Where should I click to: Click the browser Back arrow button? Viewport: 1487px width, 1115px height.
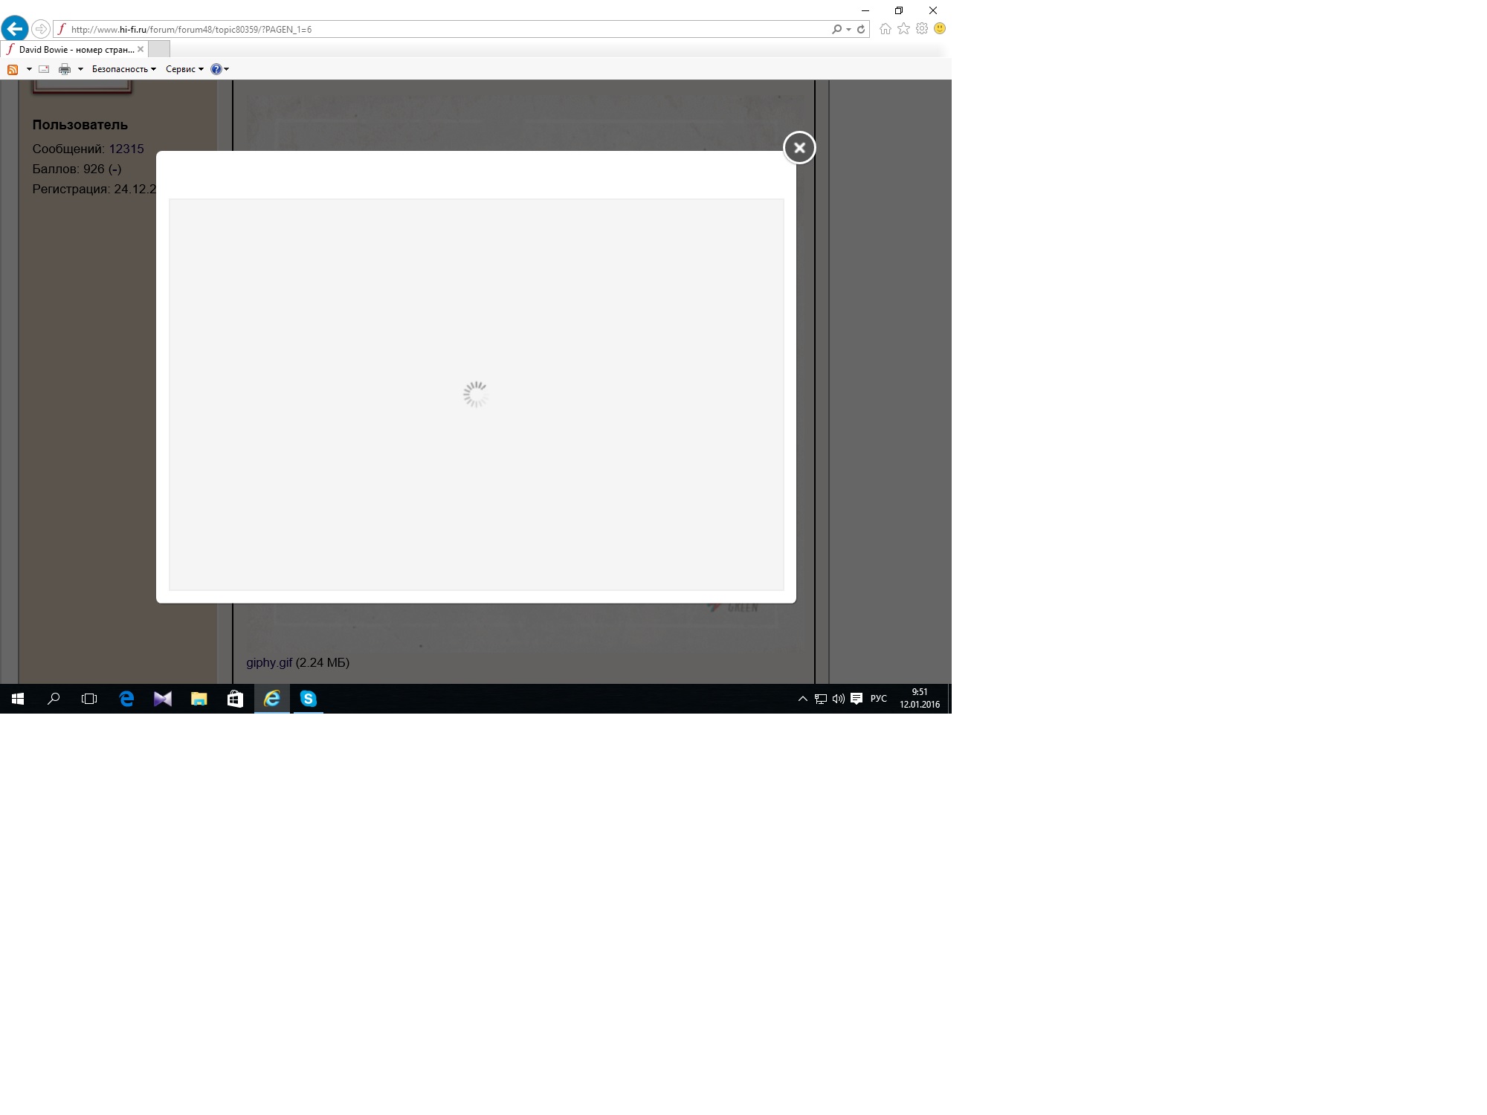pyautogui.click(x=15, y=29)
